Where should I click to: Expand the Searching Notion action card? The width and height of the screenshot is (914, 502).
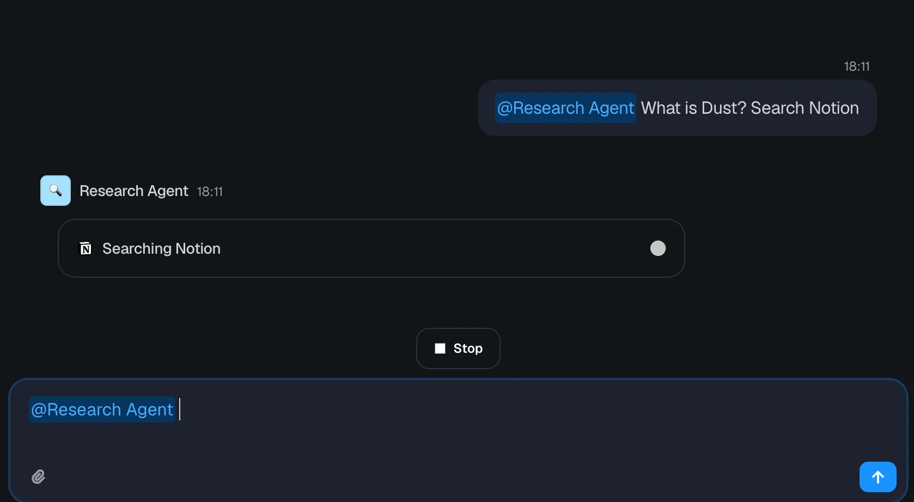[x=371, y=248]
